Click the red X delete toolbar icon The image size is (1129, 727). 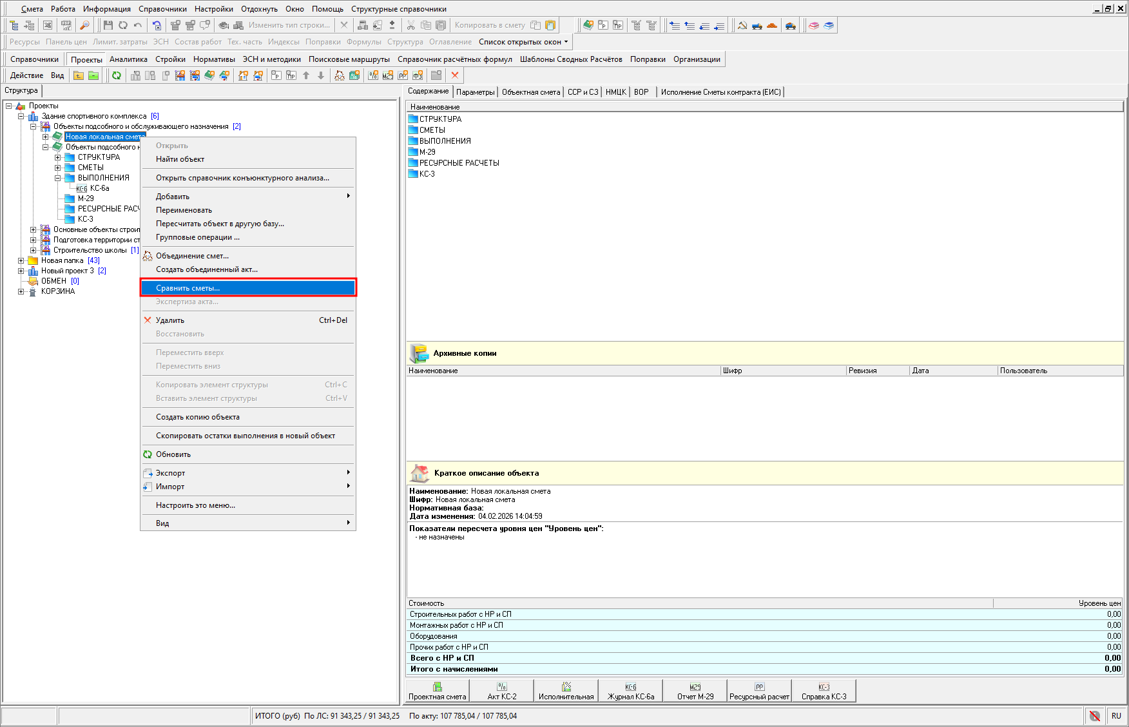(x=455, y=75)
